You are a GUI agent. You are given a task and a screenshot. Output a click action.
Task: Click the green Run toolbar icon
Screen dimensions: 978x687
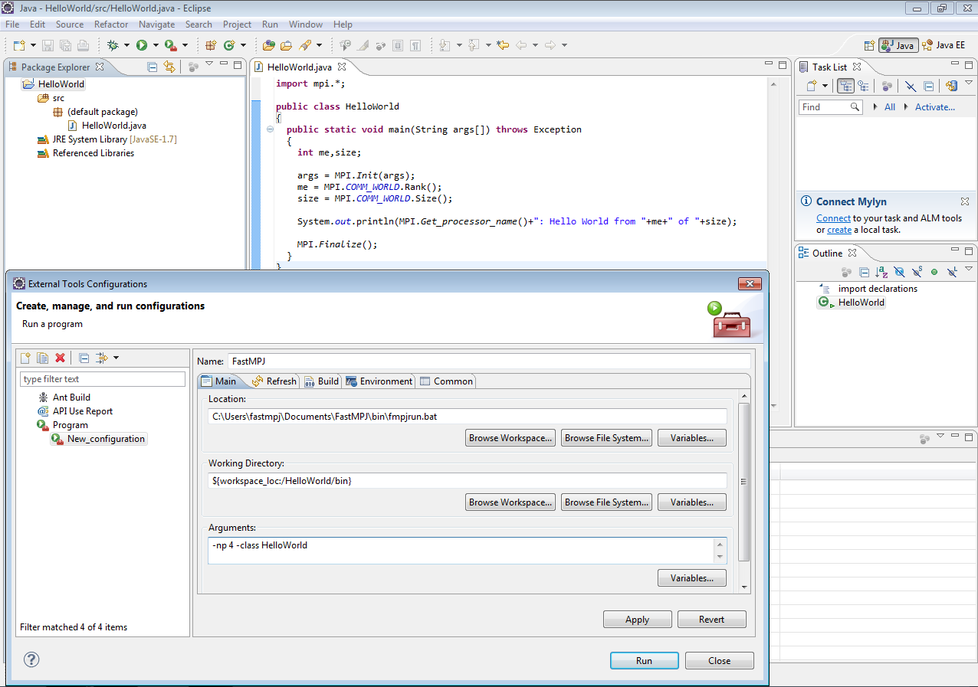click(x=142, y=45)
